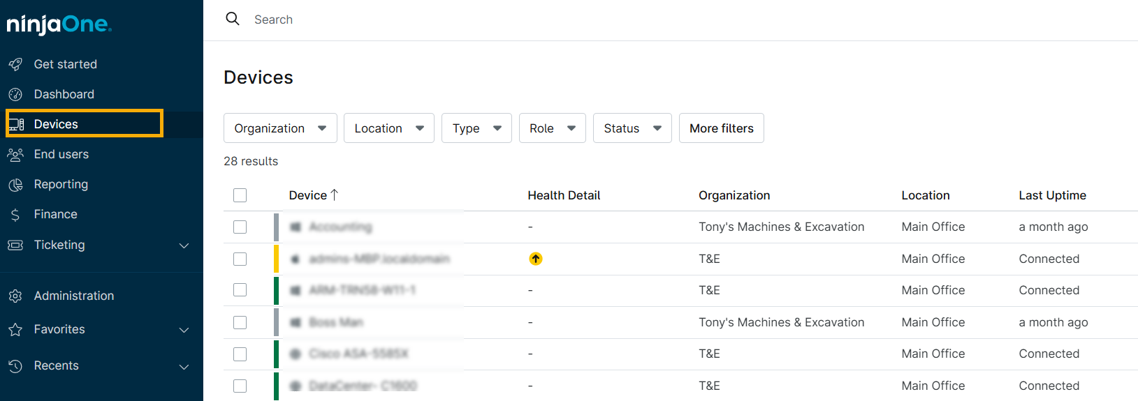Image resolution: width=1138 pixels, height=401 pixels.
Task: Select the checkbox for the yellow-status device row
Action: [240, 259]
